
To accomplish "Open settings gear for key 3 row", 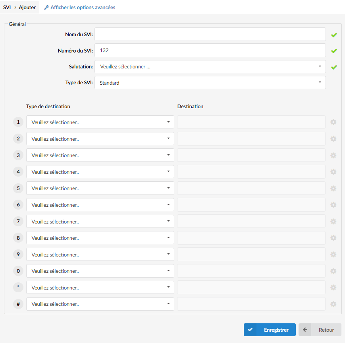I will 333,155.
